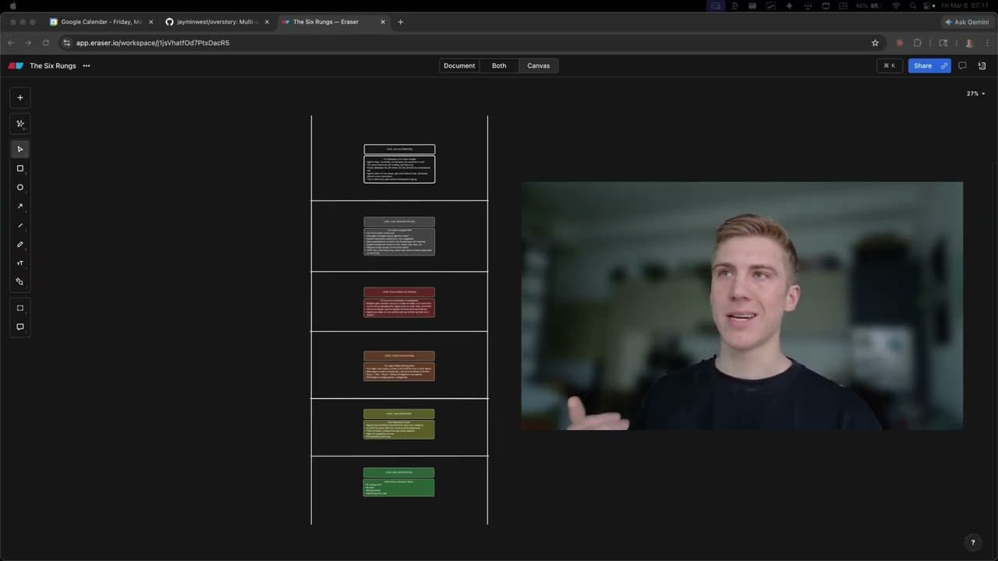Select the Frame tool in toolbar
This screenshot has width=998, height=561.
(20, 308)
